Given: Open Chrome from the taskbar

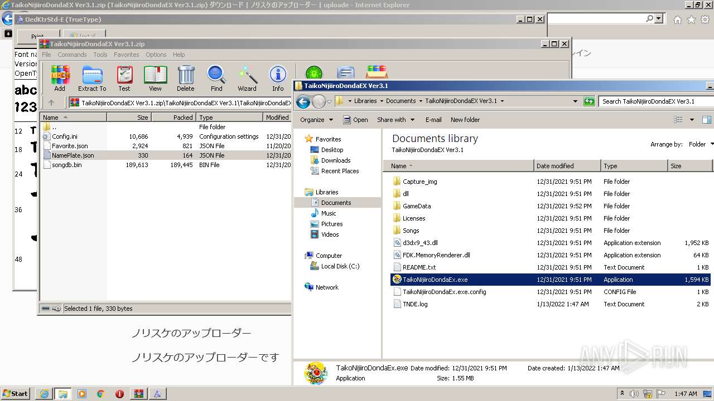Looking at the screenshot, I should 101,394.
